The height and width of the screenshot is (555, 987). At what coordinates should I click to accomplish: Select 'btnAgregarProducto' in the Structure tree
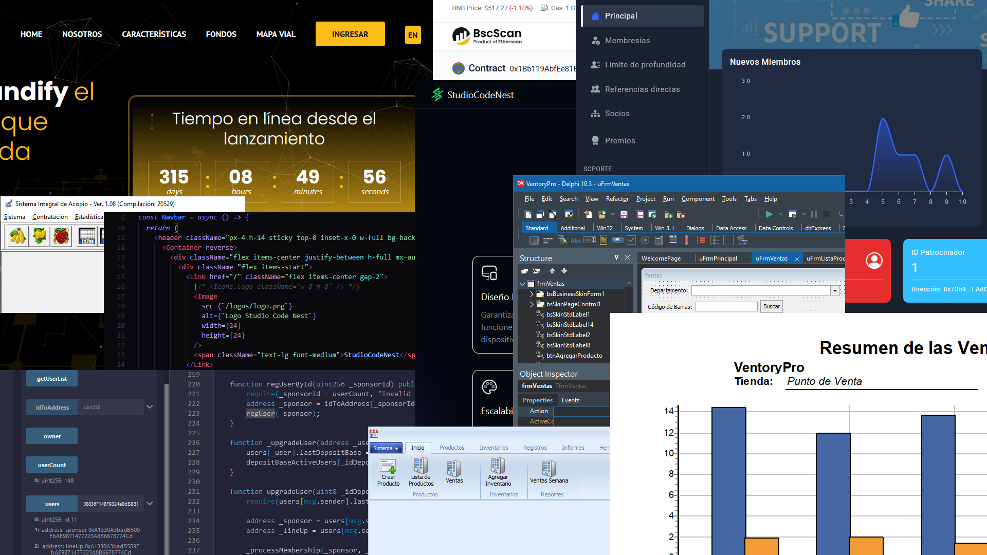click(x=574, y=356)
